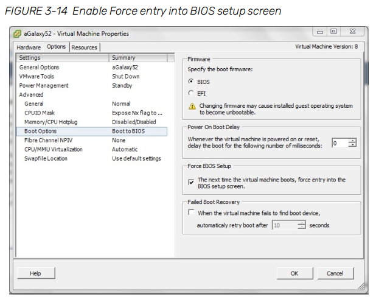Maximize the Virtual Machine Properties window
This screenshot has width=376, height=302.
click(333, 32)
